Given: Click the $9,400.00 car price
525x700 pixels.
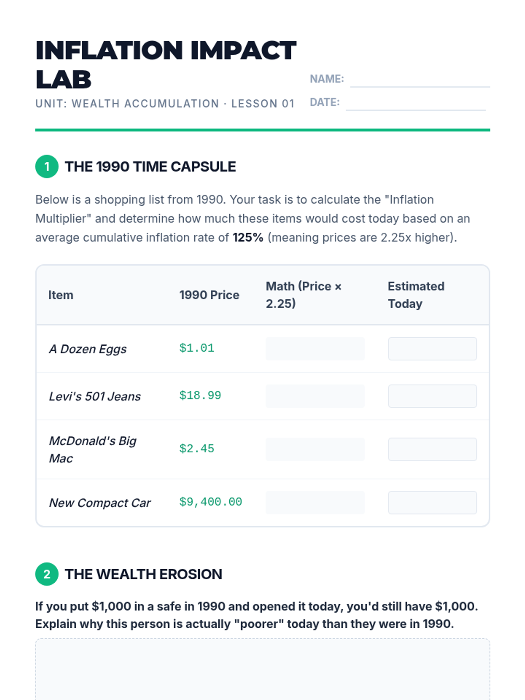Looking at the screenshot, I should click(210, 502).
